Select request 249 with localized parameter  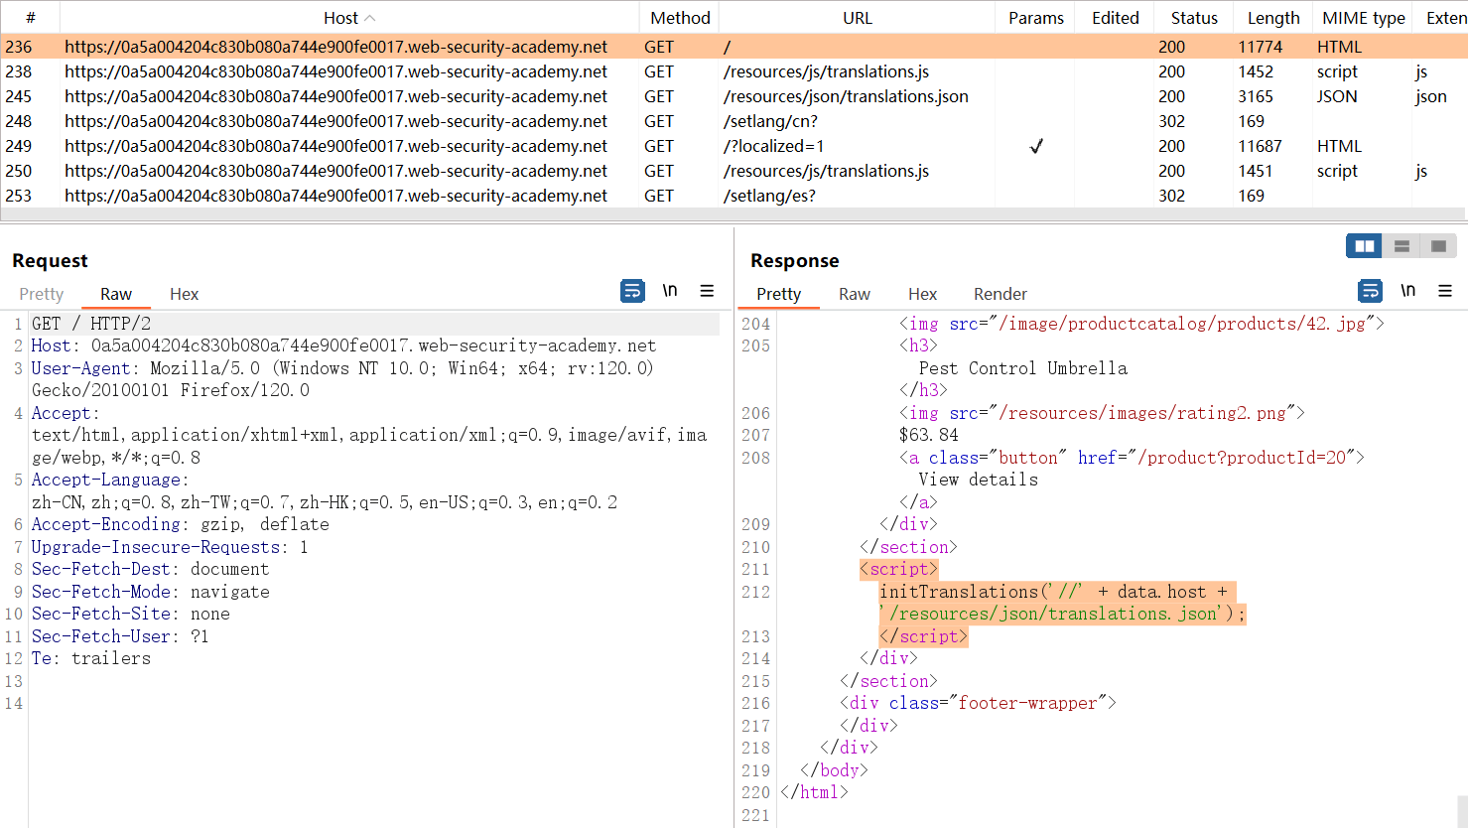(x=397, y=146)
